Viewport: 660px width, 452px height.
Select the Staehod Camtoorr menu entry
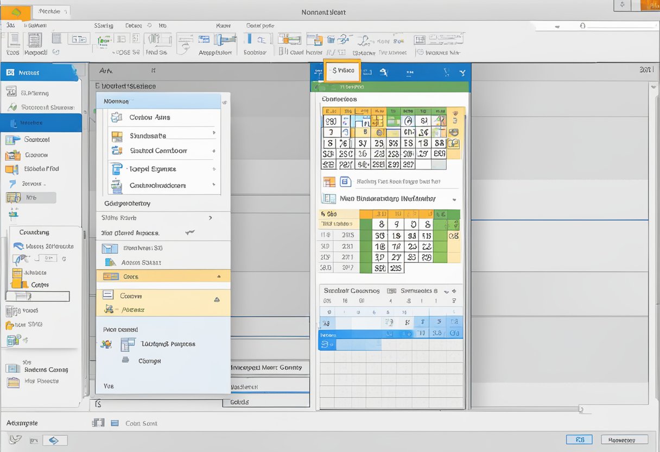coord(158,151)
